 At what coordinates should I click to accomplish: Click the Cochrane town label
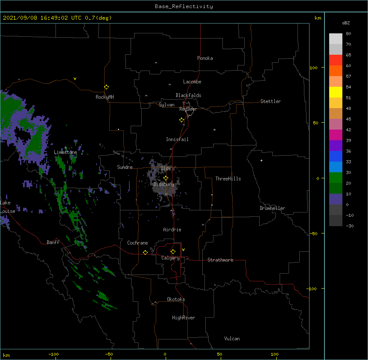[137, 243]
